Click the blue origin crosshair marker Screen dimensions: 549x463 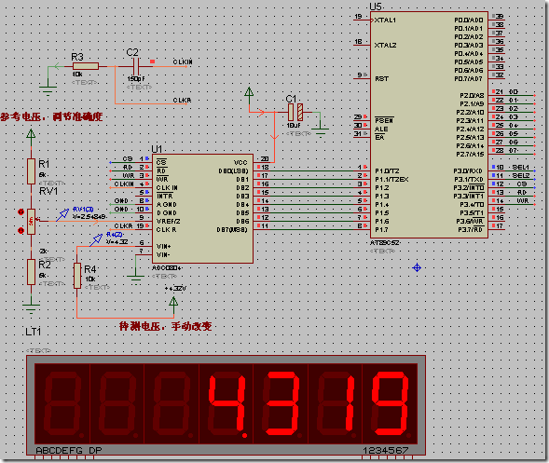[x=417, y=268]
